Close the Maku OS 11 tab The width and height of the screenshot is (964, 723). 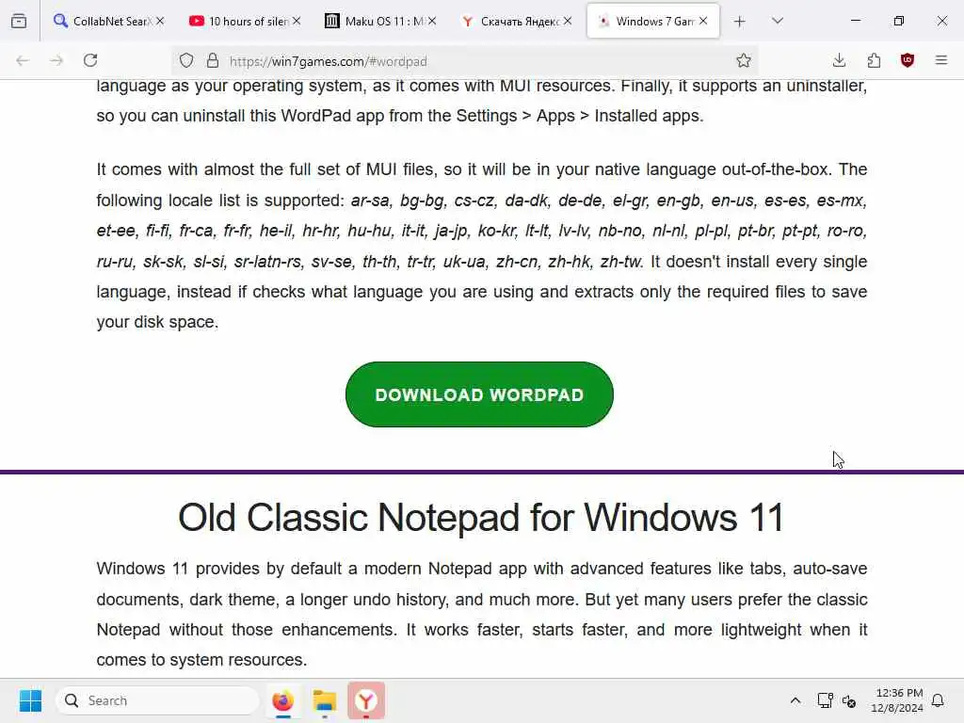coord(432,21)
